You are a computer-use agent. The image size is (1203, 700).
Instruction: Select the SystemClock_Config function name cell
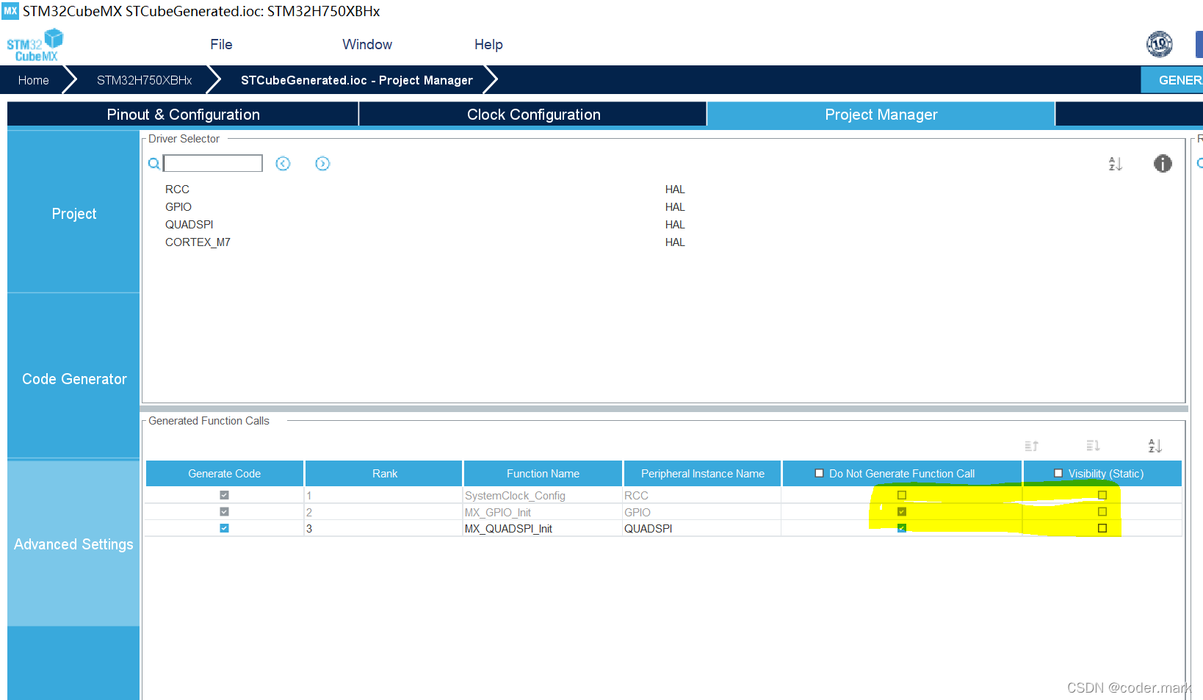click(542, 495)
